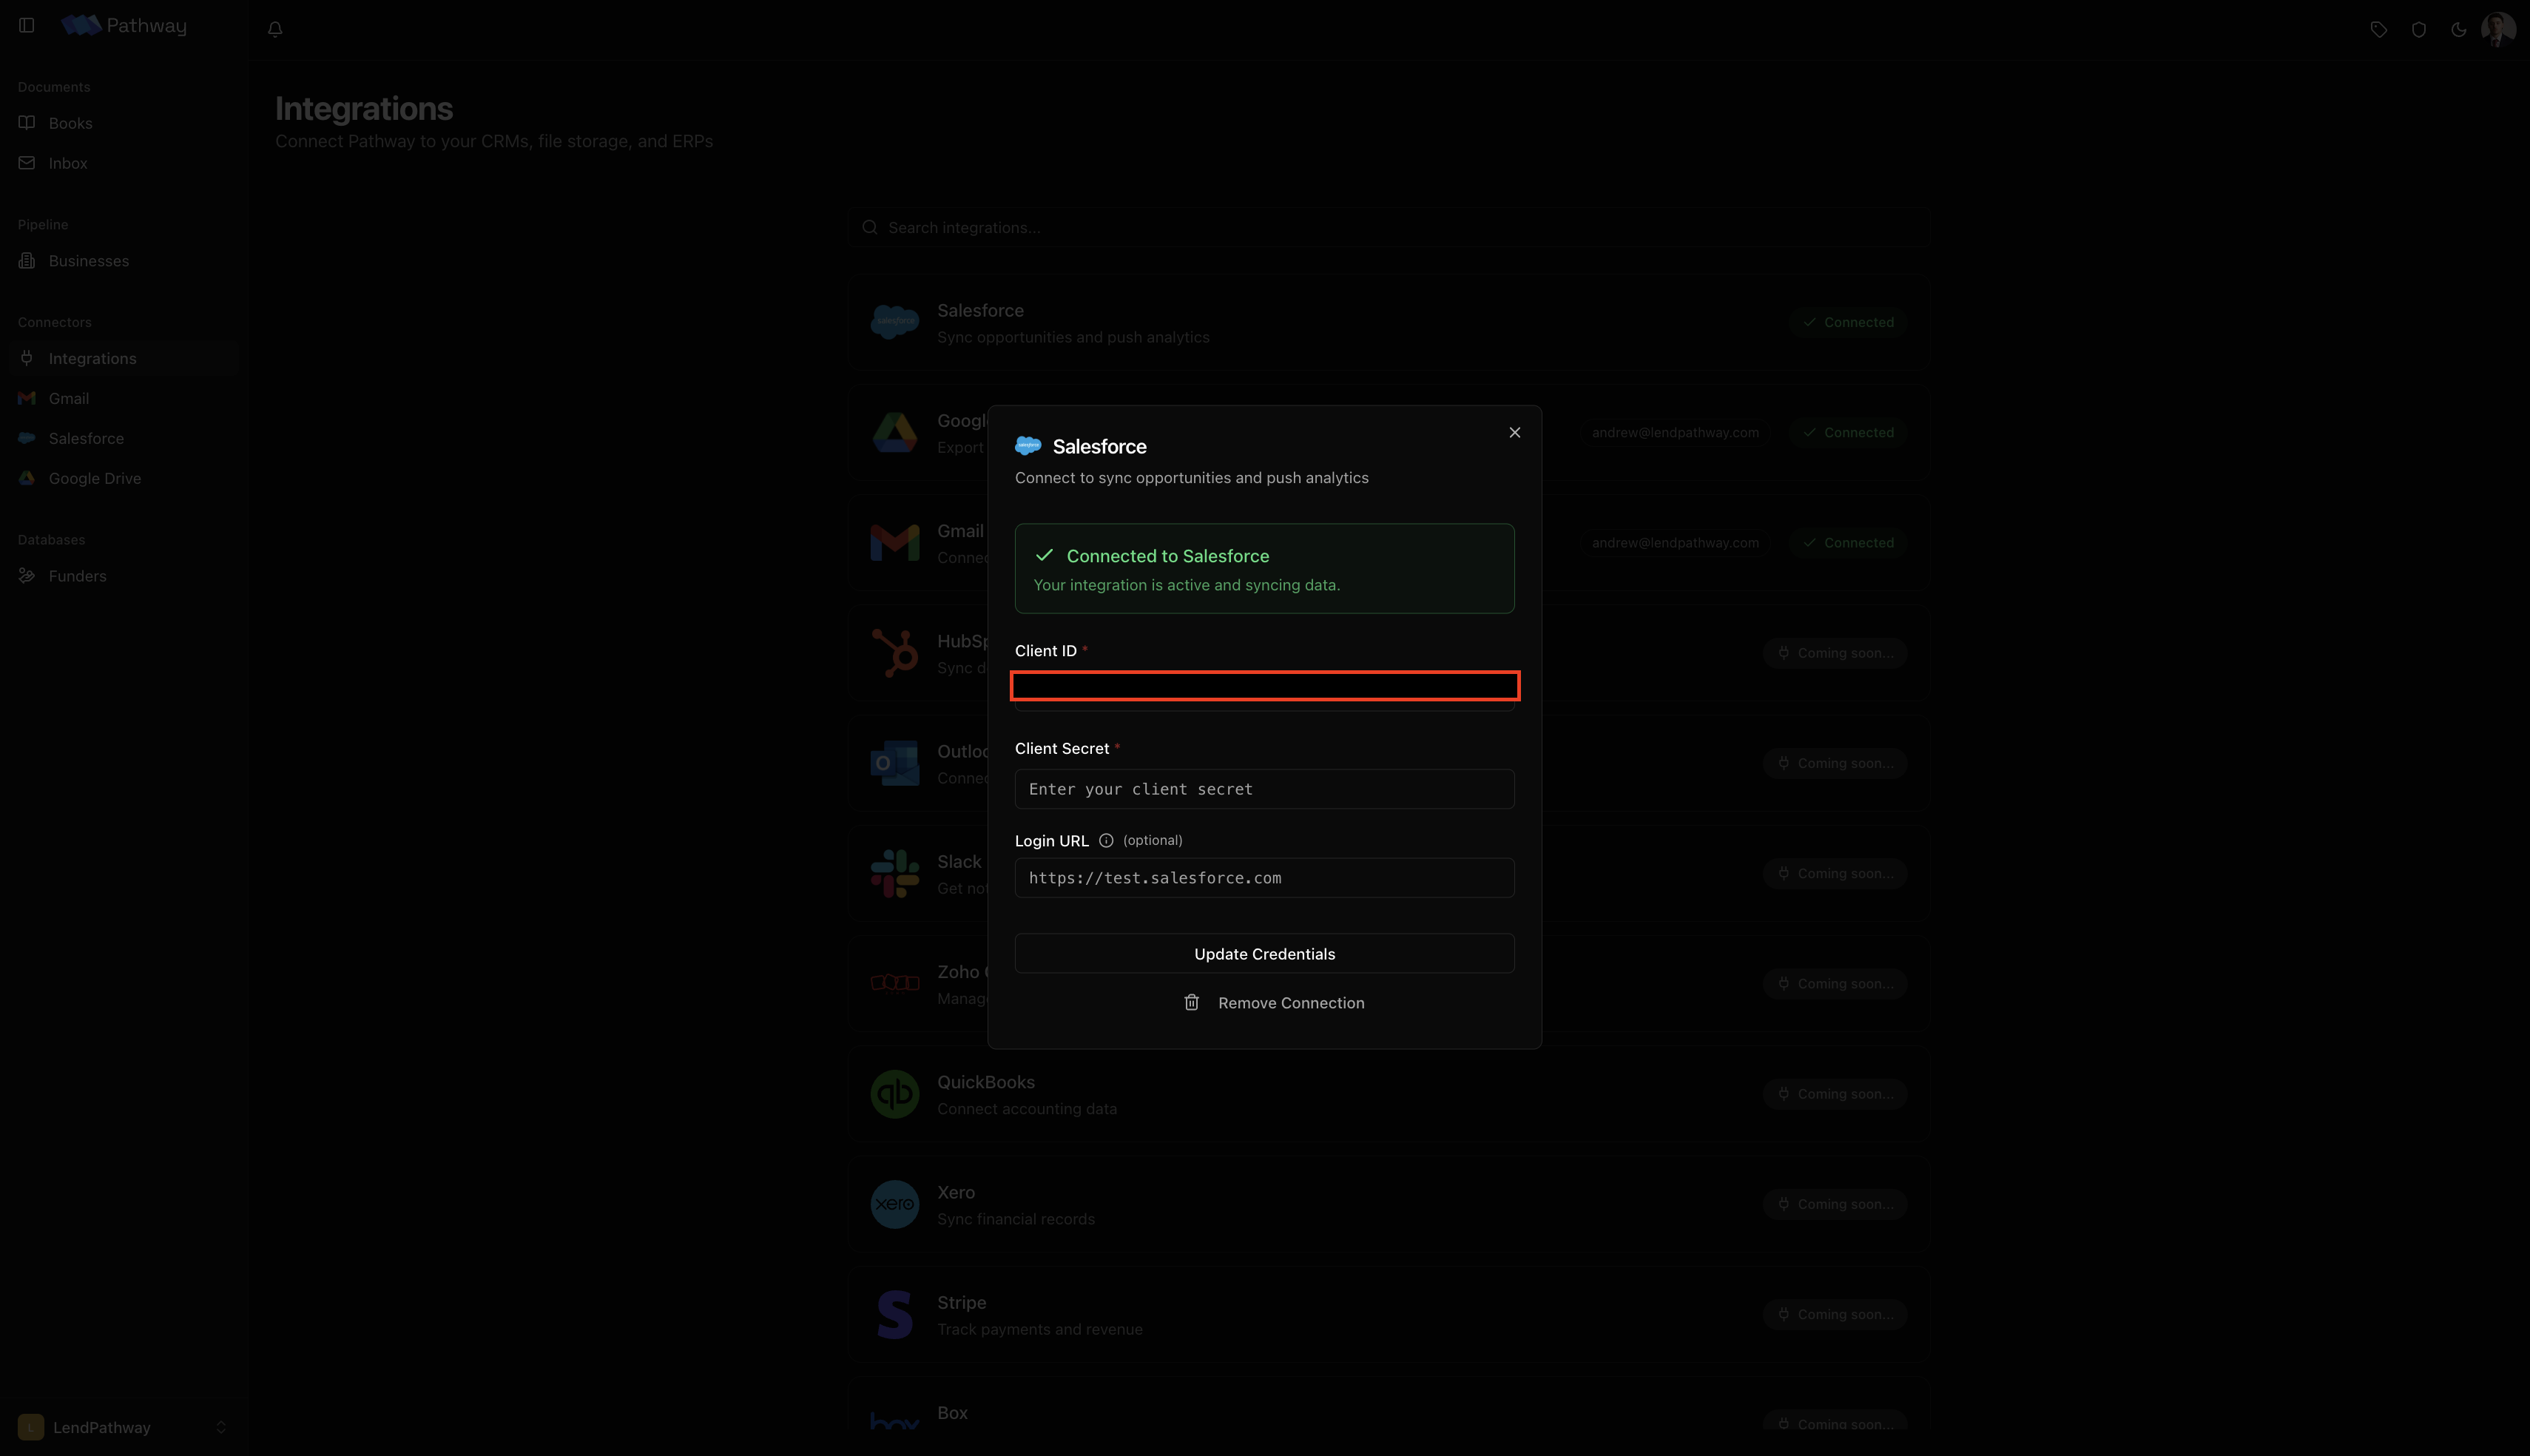Open the Inbox from the sidebar

[x=67, y=162]
